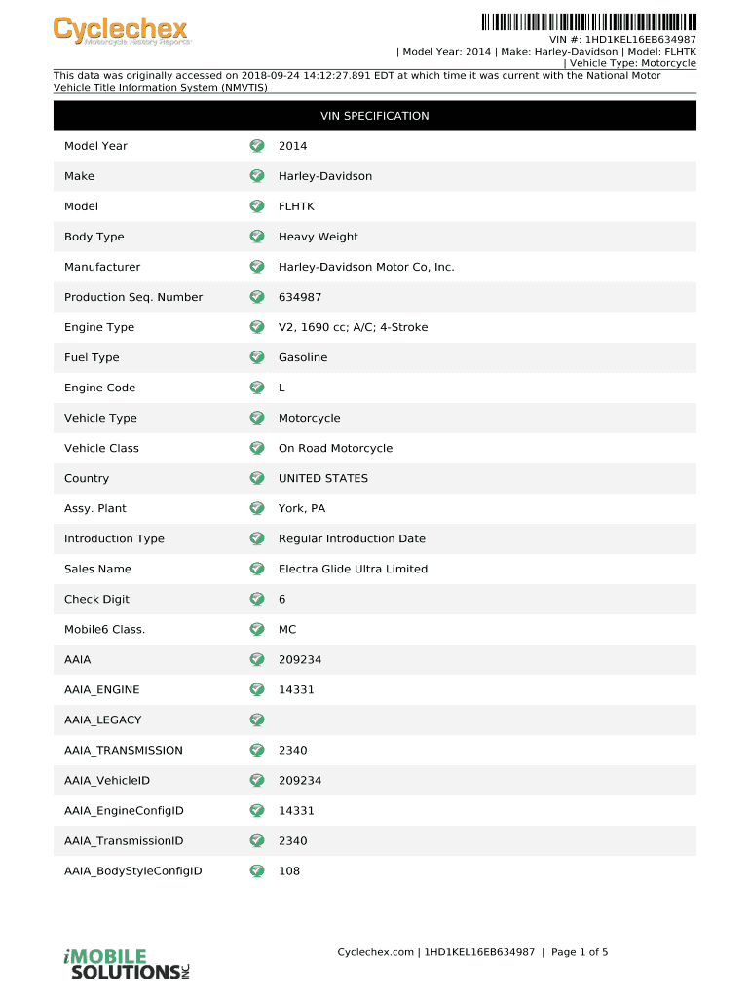Click the Electra Glide Ultra Limited value
Screen dimensions: 750x997
353,569
